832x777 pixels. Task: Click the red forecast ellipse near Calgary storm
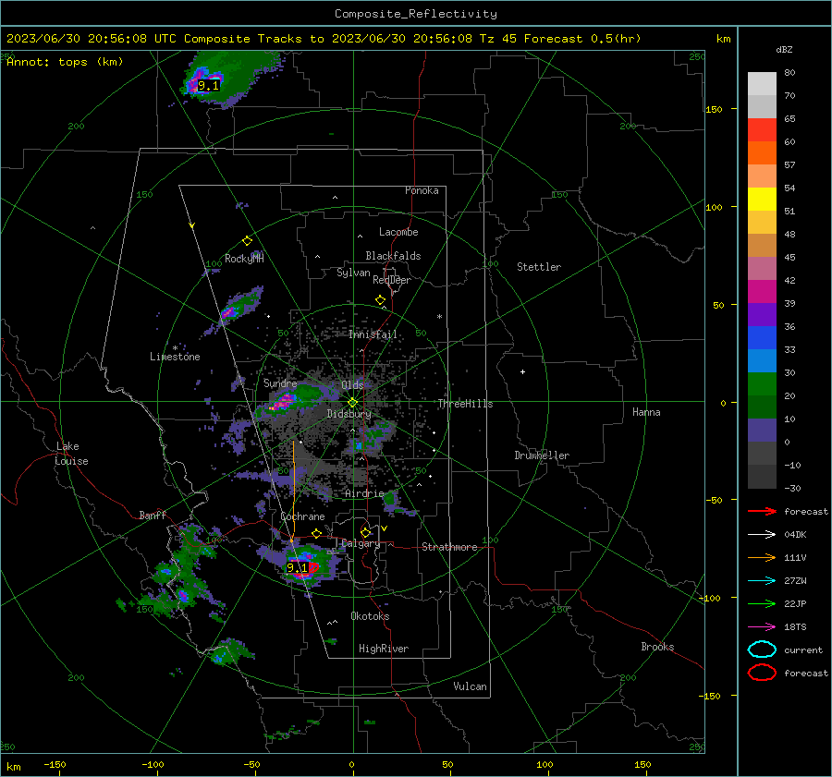pos(313,568)
